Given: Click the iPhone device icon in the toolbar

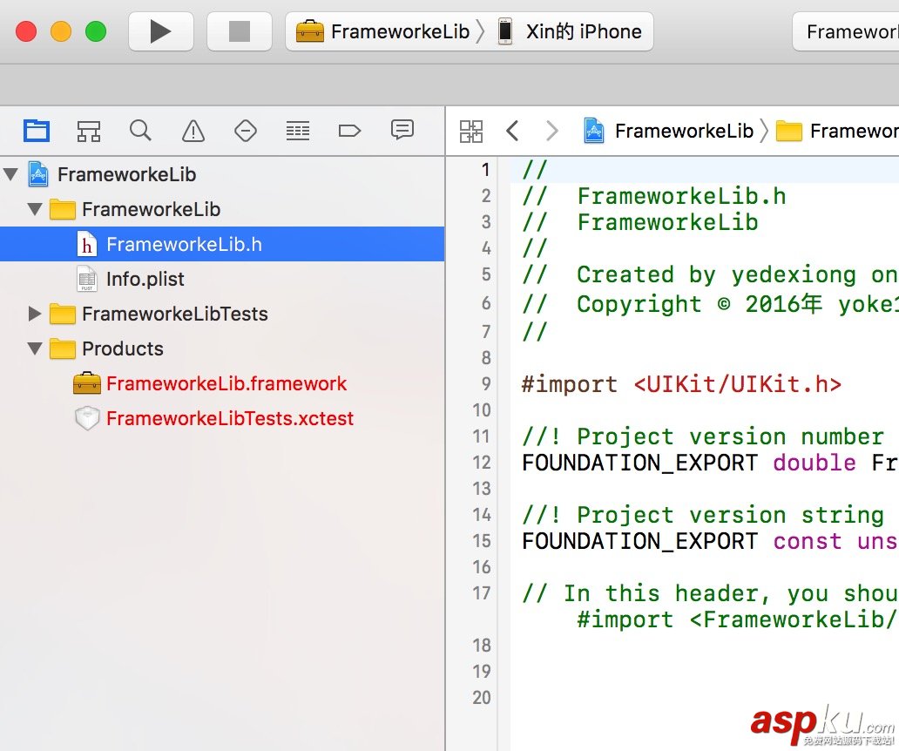Looking at the screenshot, I should pos(505,31).
